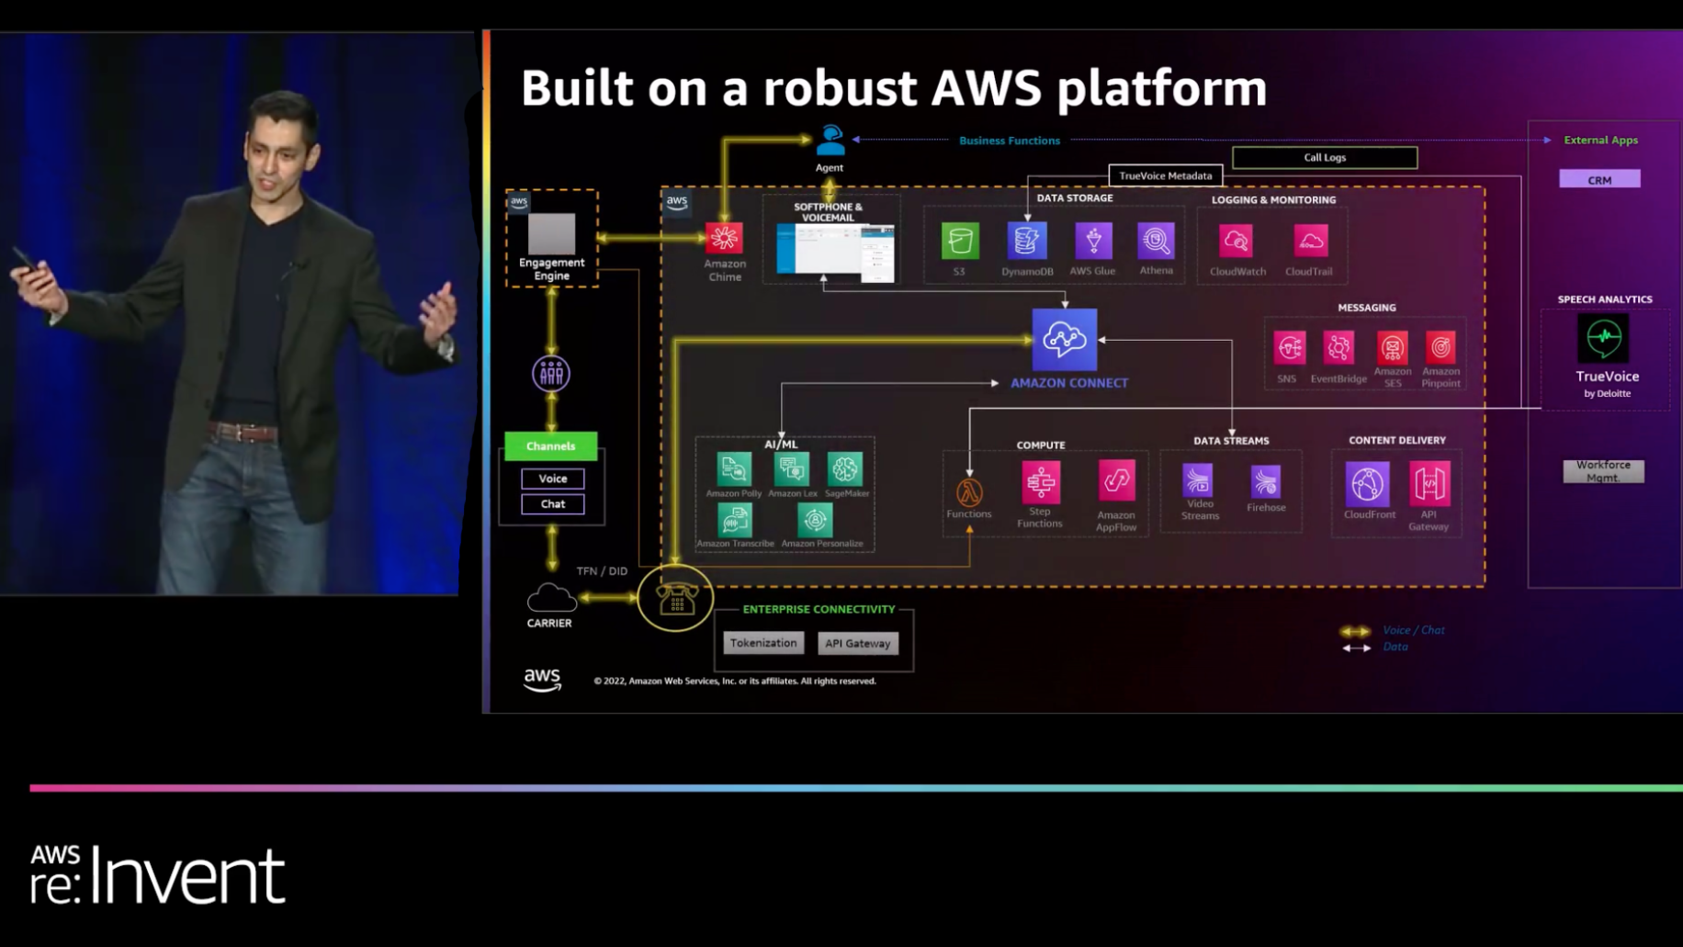Click the SageMaker icon

click(845, 469)
